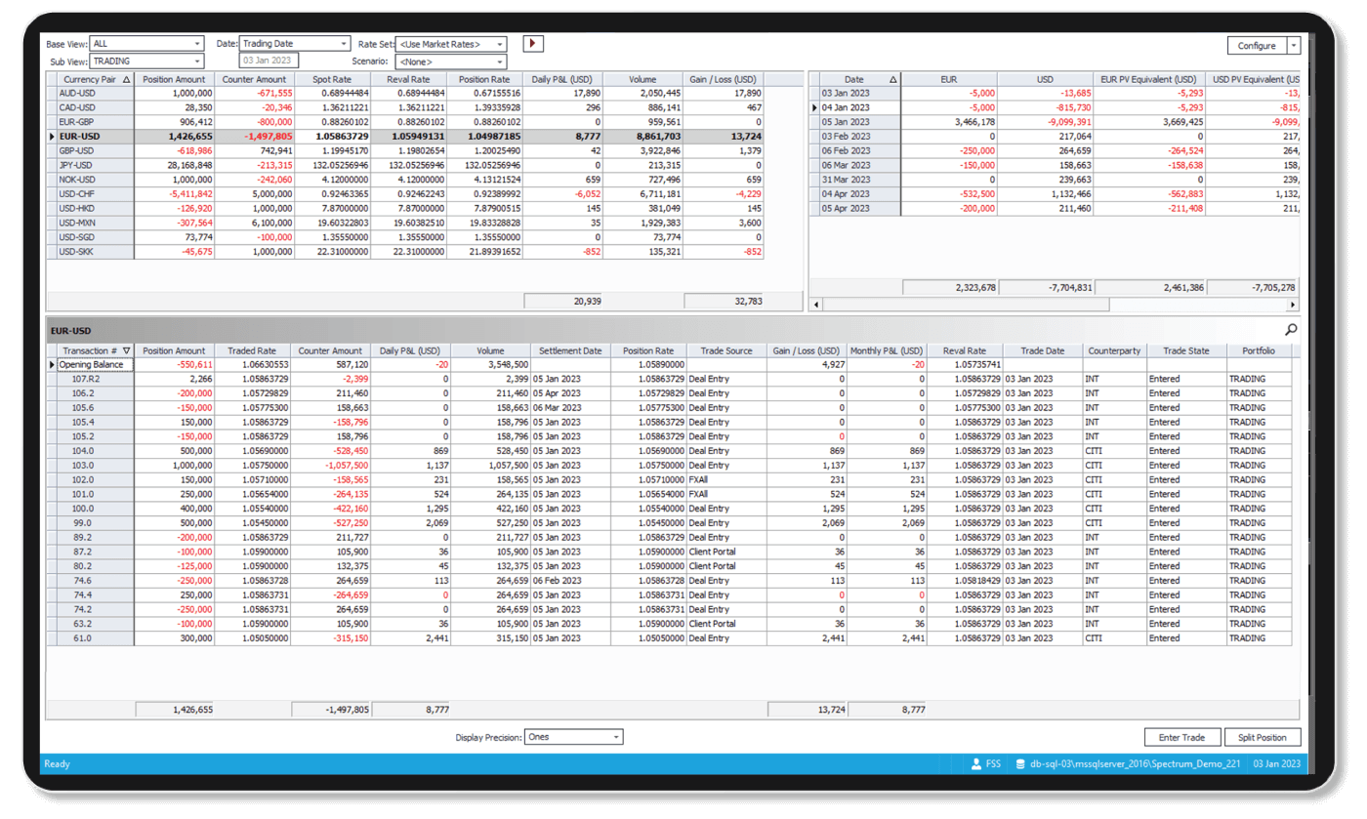Select the USD-SGD currency pair row
Image resolution: width=1367 pixels, height=819 pixels.
(x=405, y=237)
